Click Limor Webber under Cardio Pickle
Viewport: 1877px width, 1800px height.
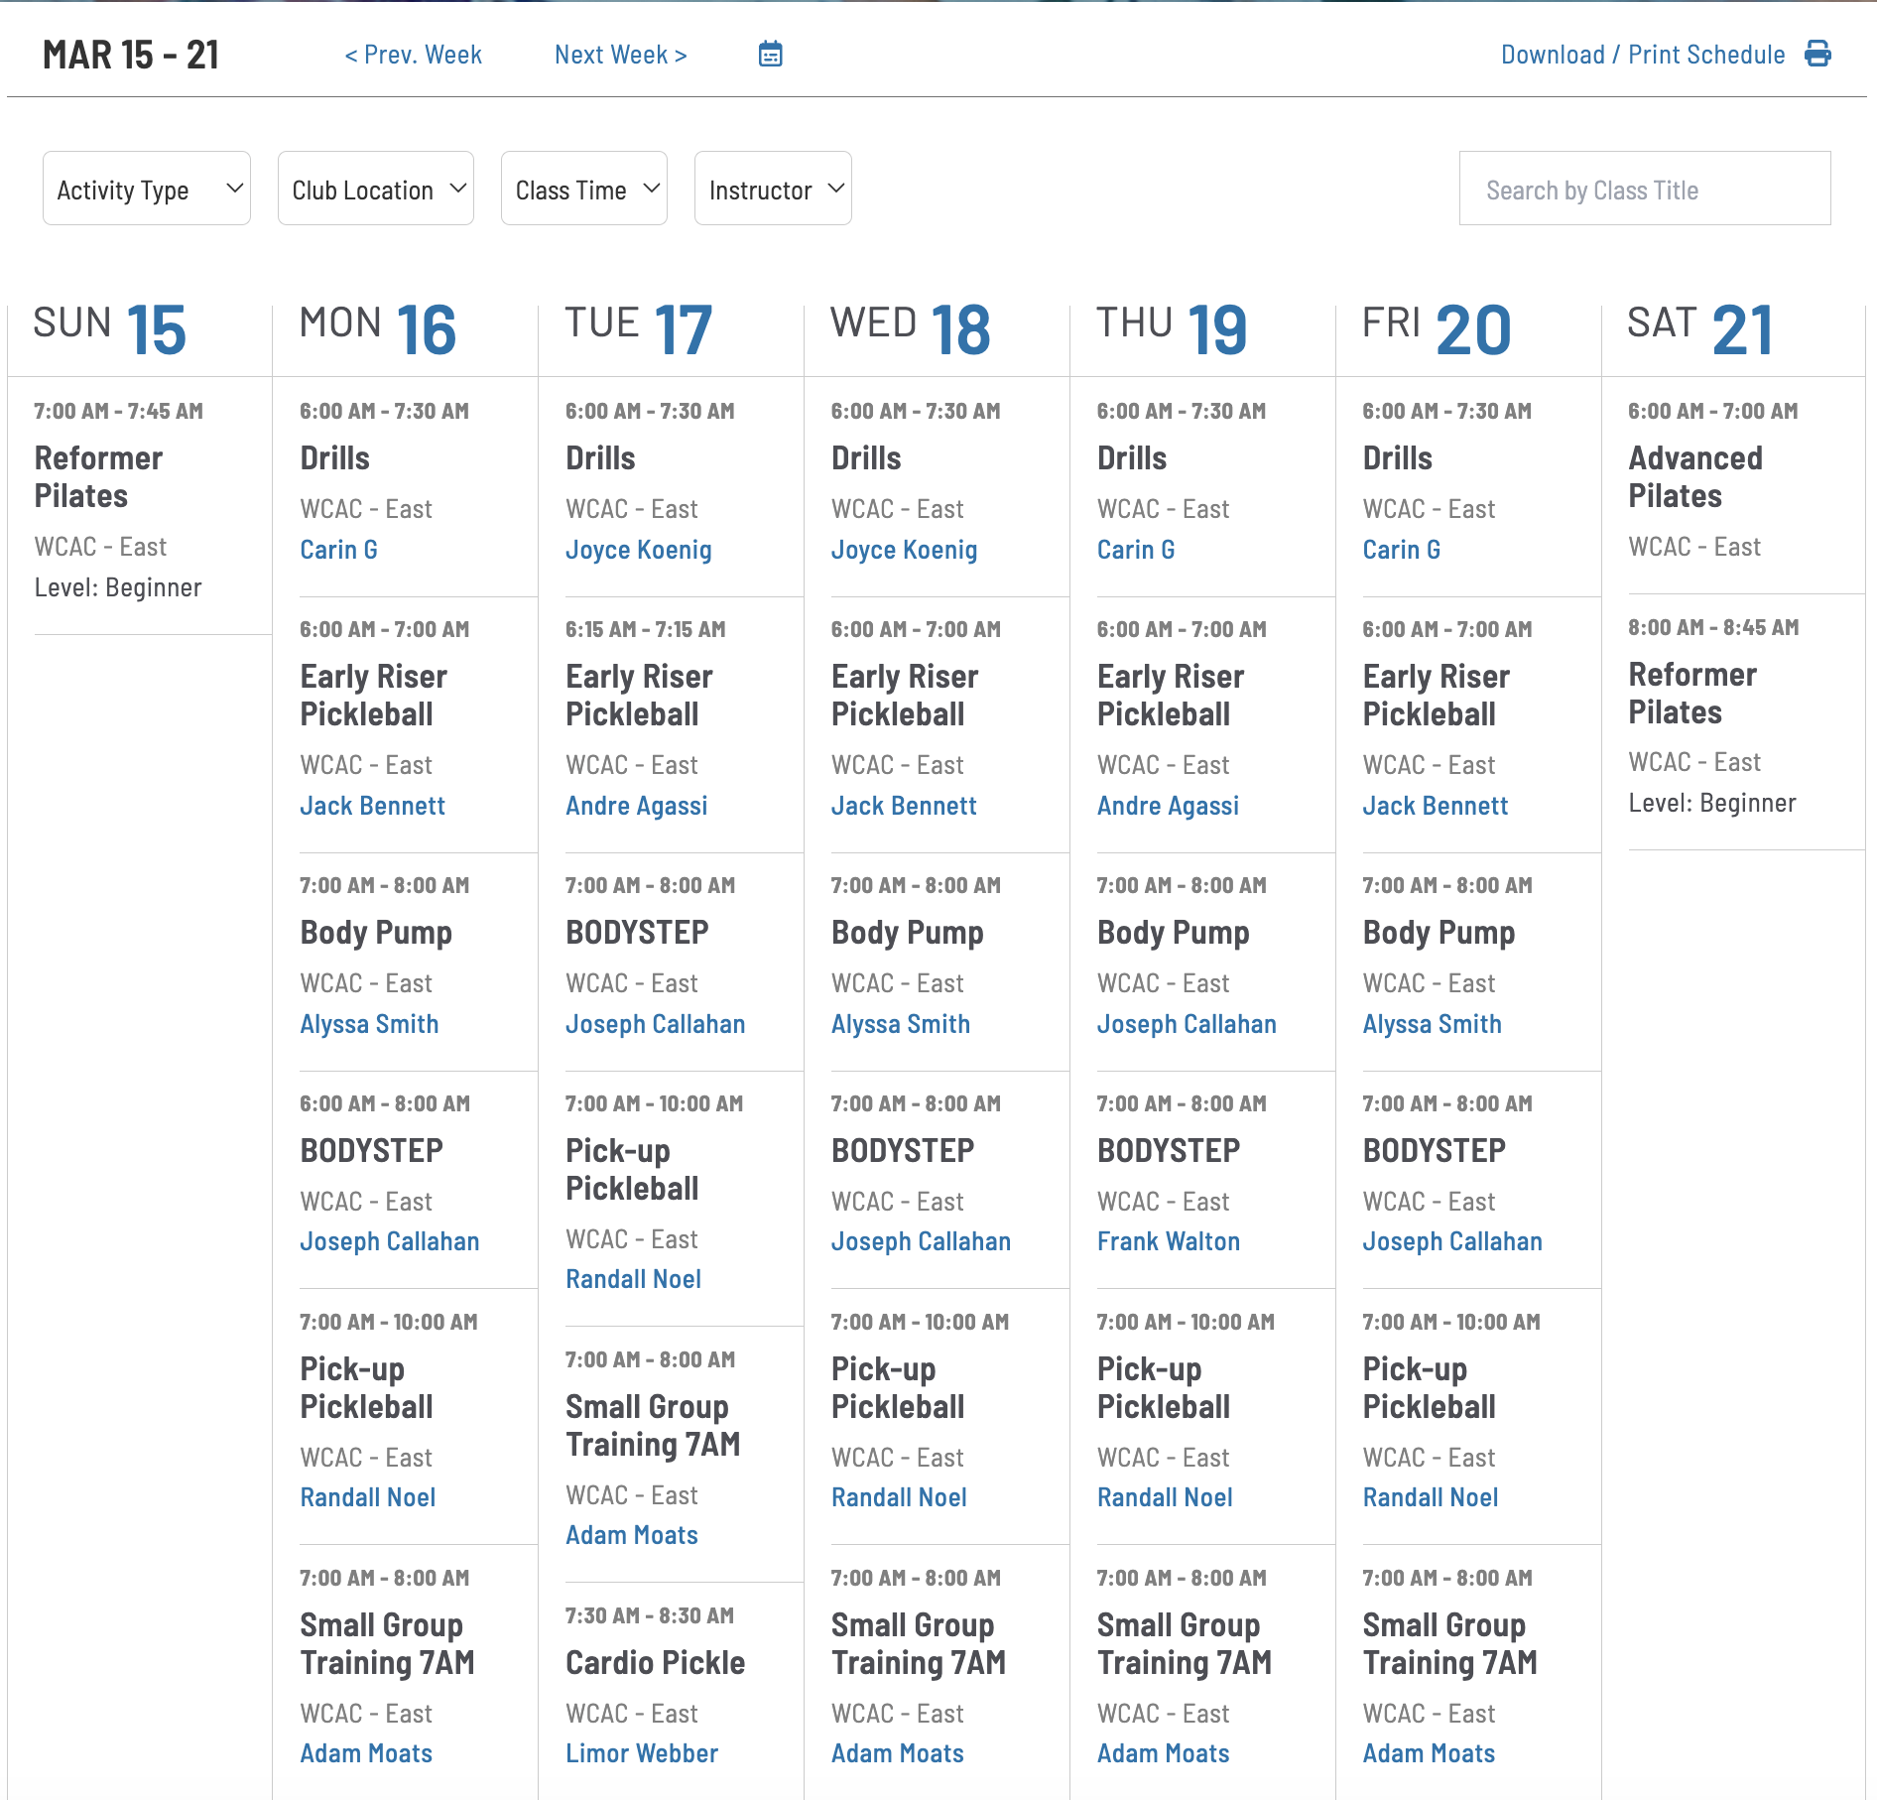click(641, 1753)
